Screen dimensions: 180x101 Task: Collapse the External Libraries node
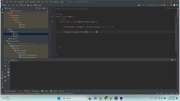pos(5,41)
